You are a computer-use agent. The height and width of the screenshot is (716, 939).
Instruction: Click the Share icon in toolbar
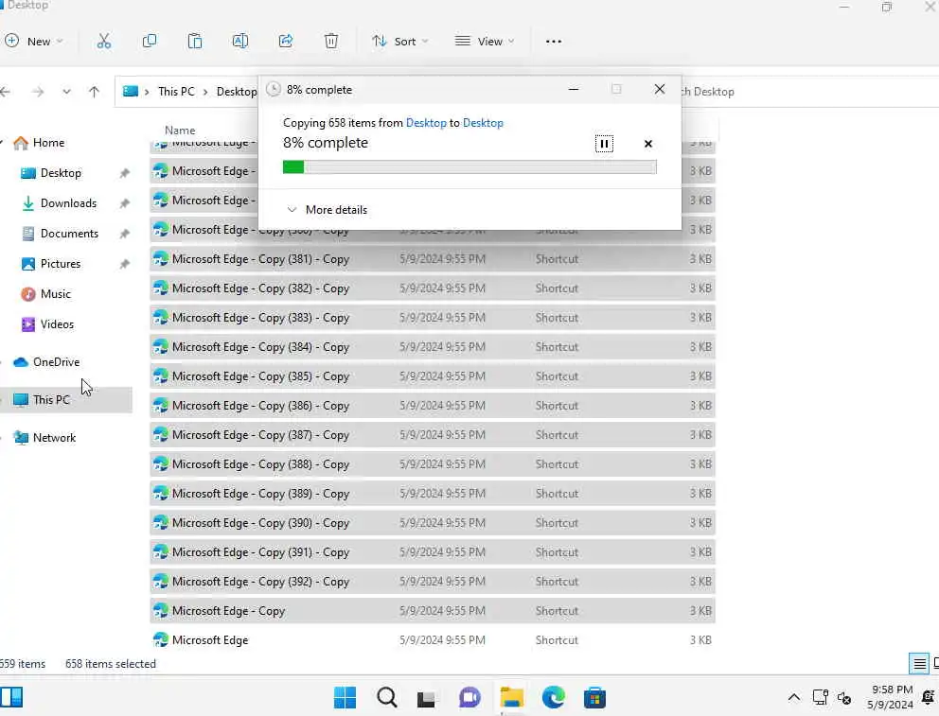pos(286,42)
